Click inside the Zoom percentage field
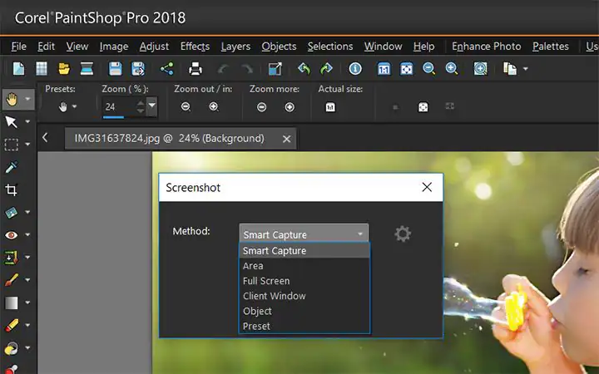 tap(119, 107)
